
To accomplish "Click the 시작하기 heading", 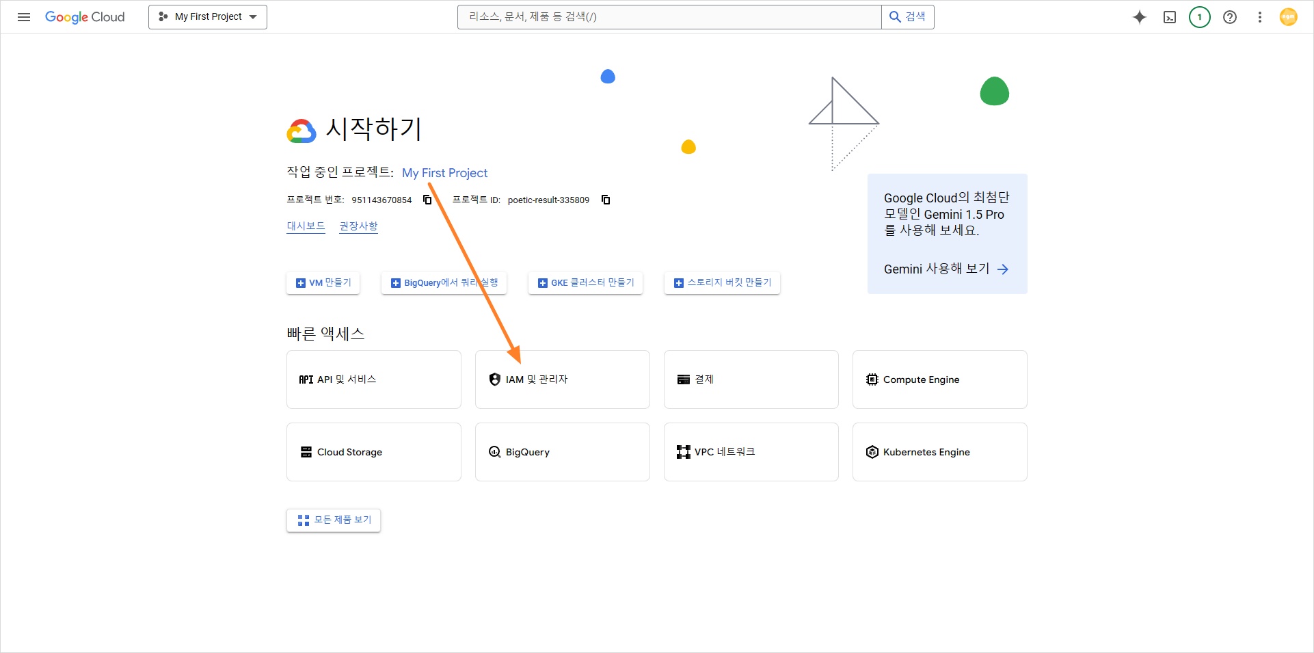I will click(x=374, y=129).
